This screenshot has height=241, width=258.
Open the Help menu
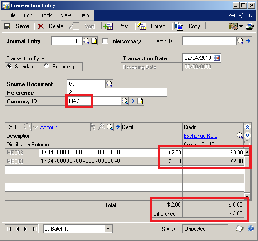(84, 15)
